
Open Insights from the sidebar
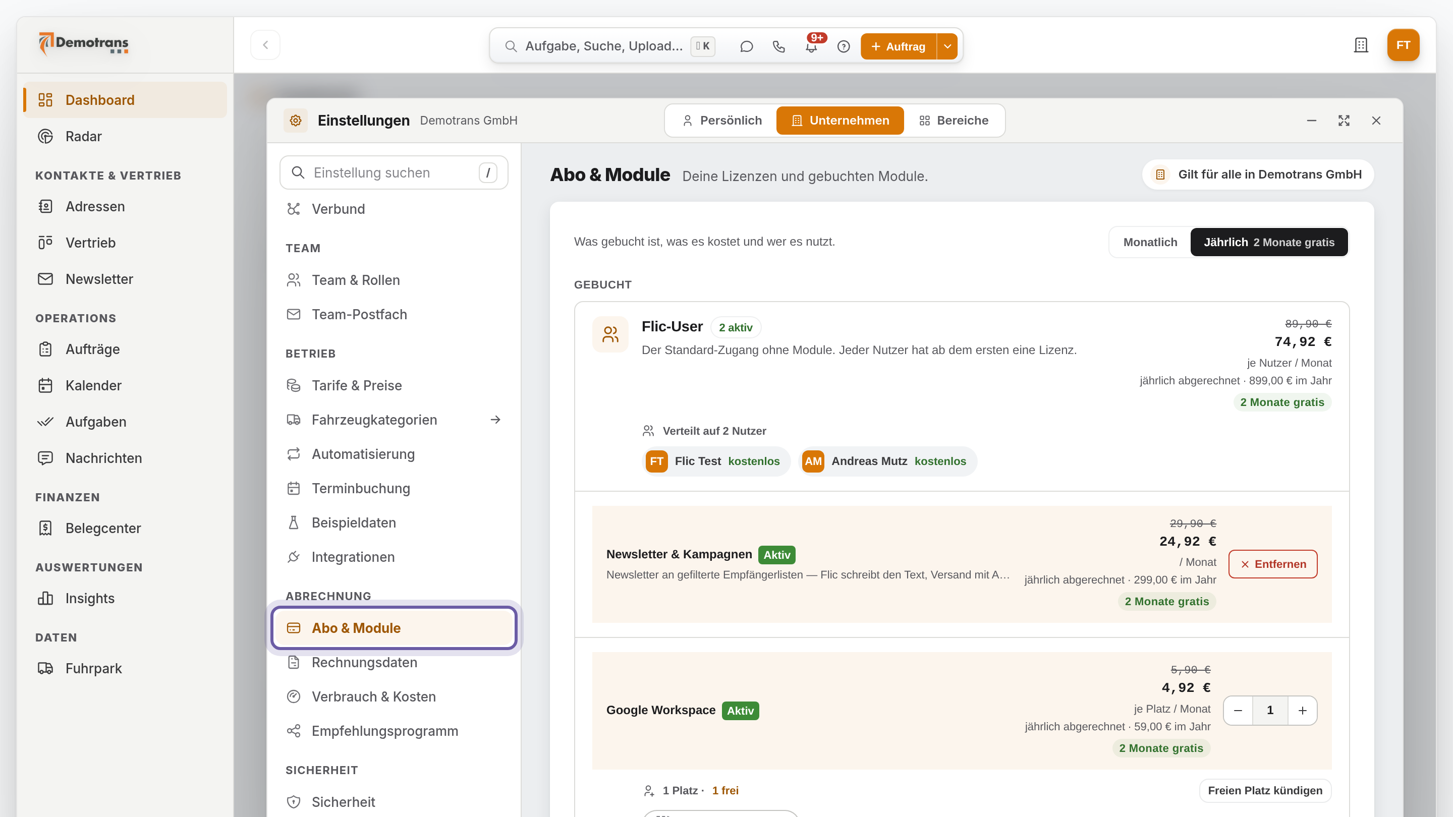click(x=124, y=598)
